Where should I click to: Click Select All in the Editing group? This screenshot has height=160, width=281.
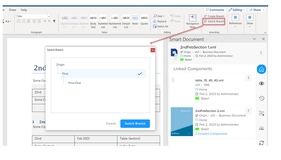(x=161, y=27)
